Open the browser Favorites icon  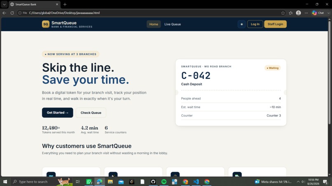click(x=291, y=13)
